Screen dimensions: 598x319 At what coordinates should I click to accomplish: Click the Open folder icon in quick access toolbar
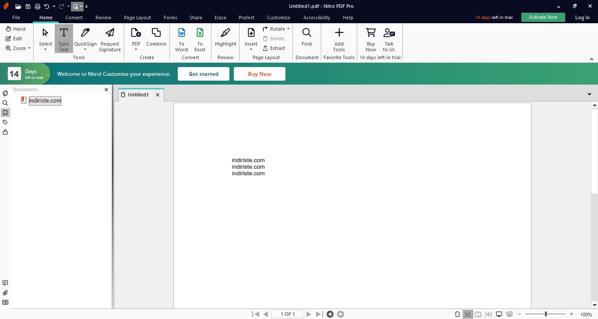pyautogui.click(x=18, y=6)
